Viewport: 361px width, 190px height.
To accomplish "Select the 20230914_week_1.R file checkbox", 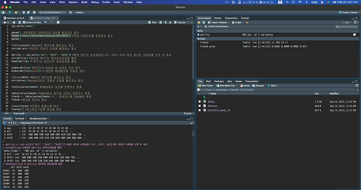I will point(200,110).
